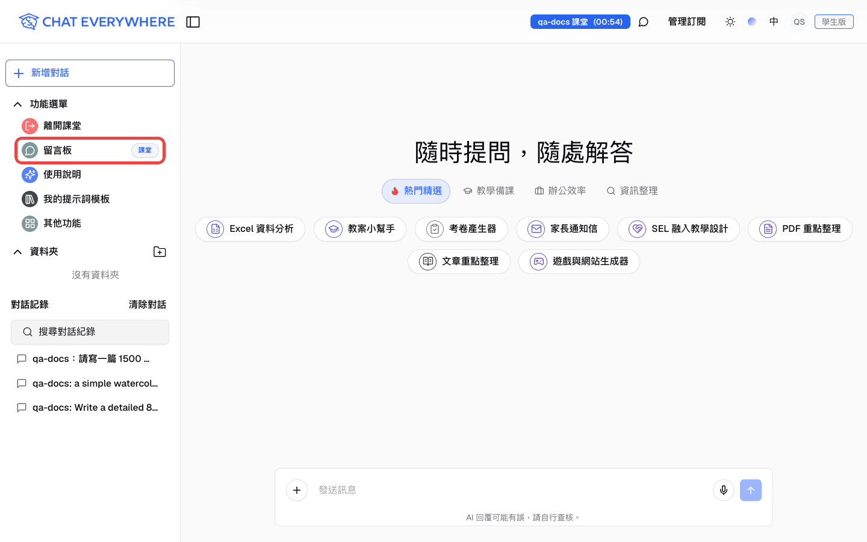Switch language with 中 button
Screen dimensions: 867x542
click(774, 22)
